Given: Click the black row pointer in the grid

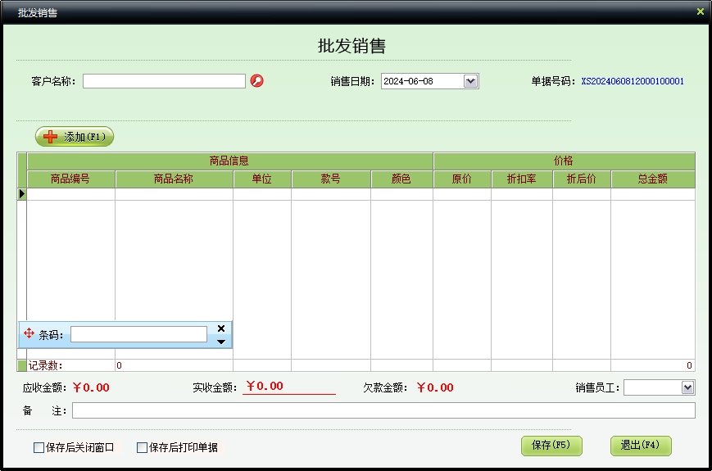Looking at the screenshot, I should tap(22, 194).
